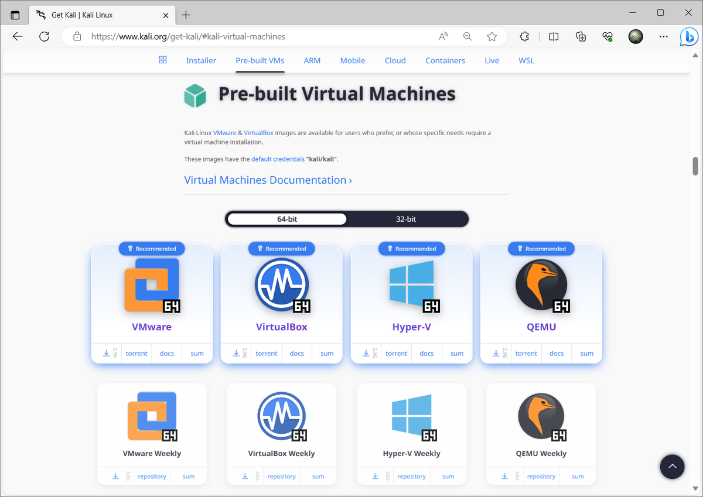Viewport: 703px width, 497px height.
Task: Open Virtual Machines Documentation link
Action: (268, 180)
